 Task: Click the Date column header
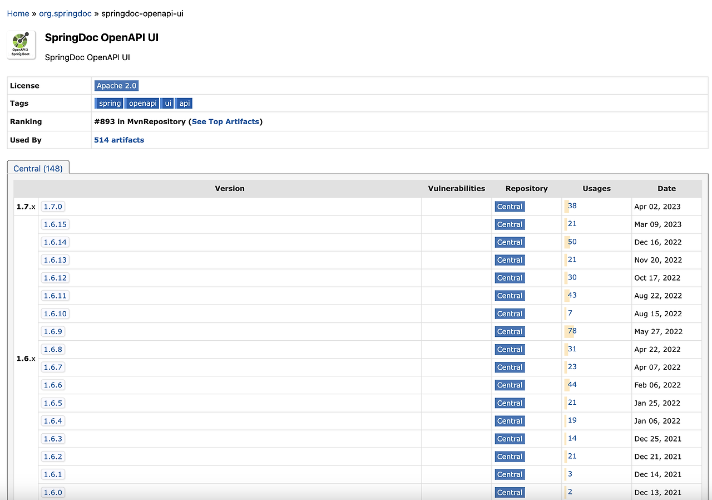tap(667, 189)
